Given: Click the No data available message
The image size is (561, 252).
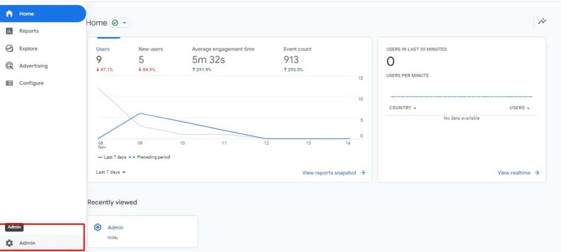Looking at the screenshot, I should tap(461, 118).
